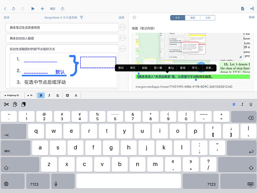The height and width of the screenshot is (193, 257).
Task: Tap the right shift key
Action: 237,164
